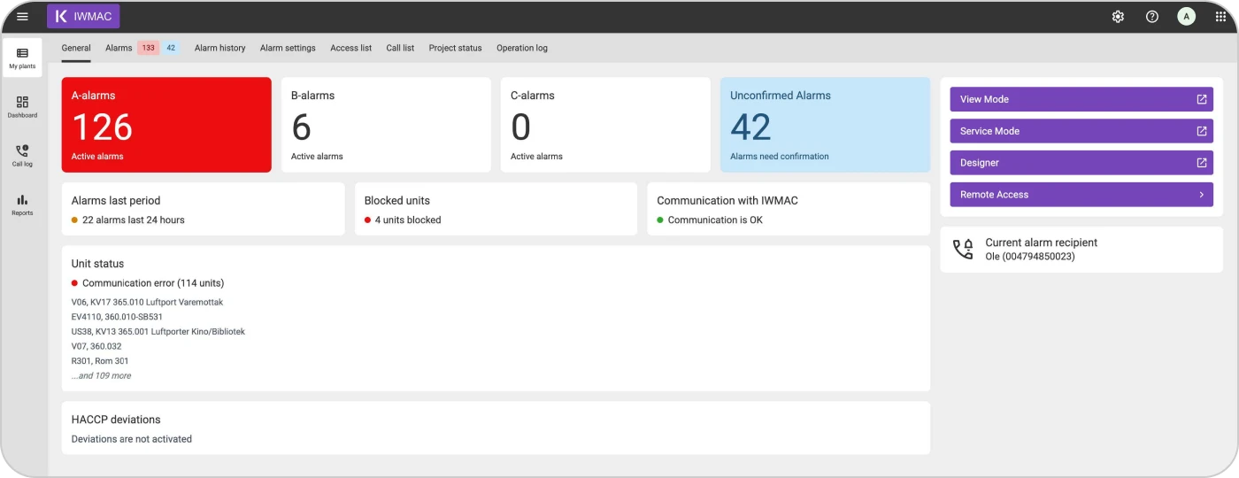Open settings gear icon

tap(1118, 17)
